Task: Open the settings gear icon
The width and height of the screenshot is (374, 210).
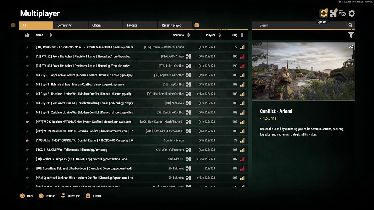Action: (352, 13)
